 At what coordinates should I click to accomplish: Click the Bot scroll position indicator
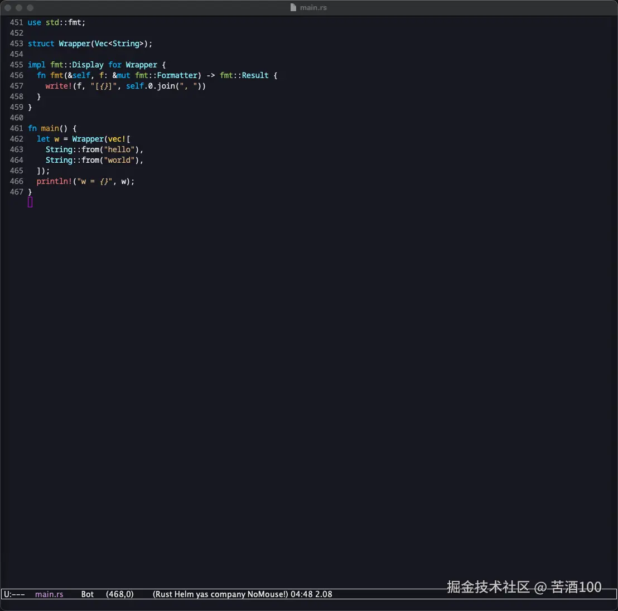pyautogui.click(x=88, y=594)
